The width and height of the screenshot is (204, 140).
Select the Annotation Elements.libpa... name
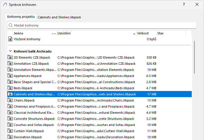tap(35, 70)
